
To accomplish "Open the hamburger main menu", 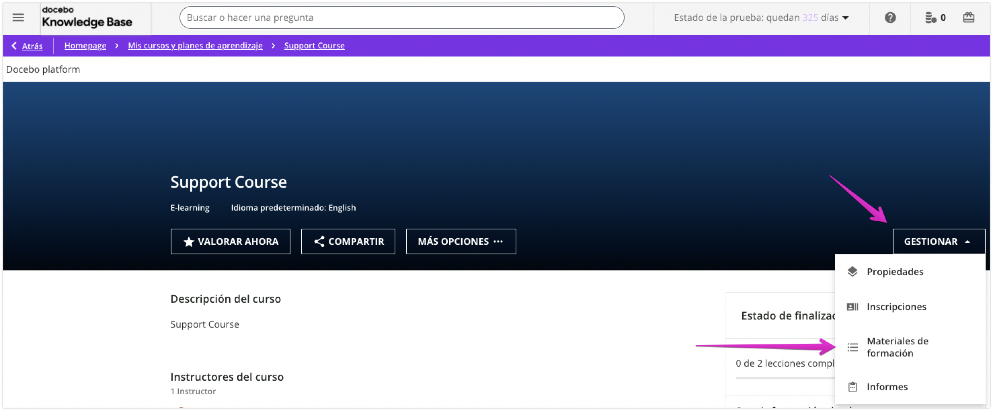I will coord(18,17).
